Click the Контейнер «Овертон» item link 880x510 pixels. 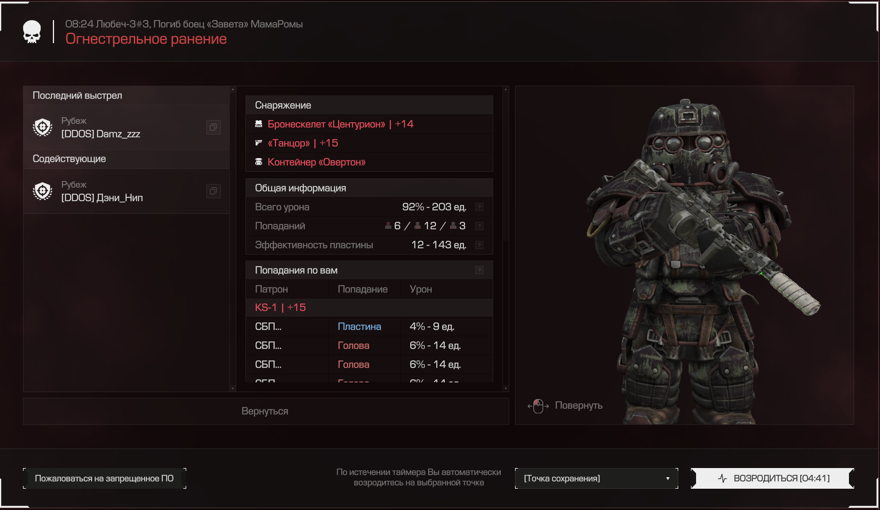[317, 162]
